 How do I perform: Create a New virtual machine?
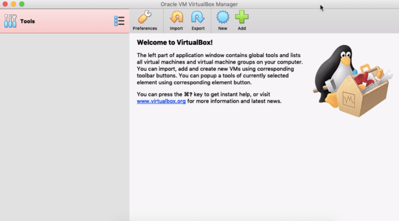coord(223,20)
